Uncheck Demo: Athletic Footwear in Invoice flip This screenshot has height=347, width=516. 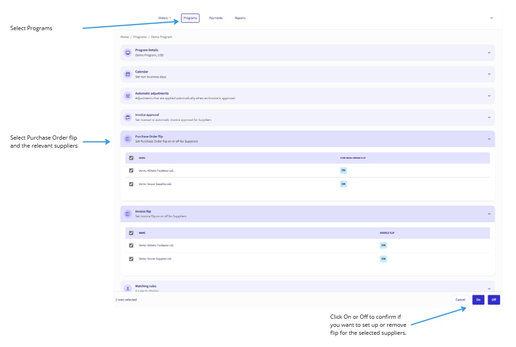(x=131, y=245)
